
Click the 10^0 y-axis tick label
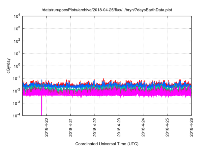[x=17, y=66]
